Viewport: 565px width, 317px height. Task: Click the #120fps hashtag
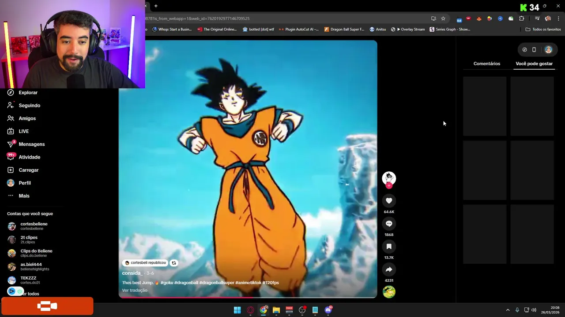271,283
